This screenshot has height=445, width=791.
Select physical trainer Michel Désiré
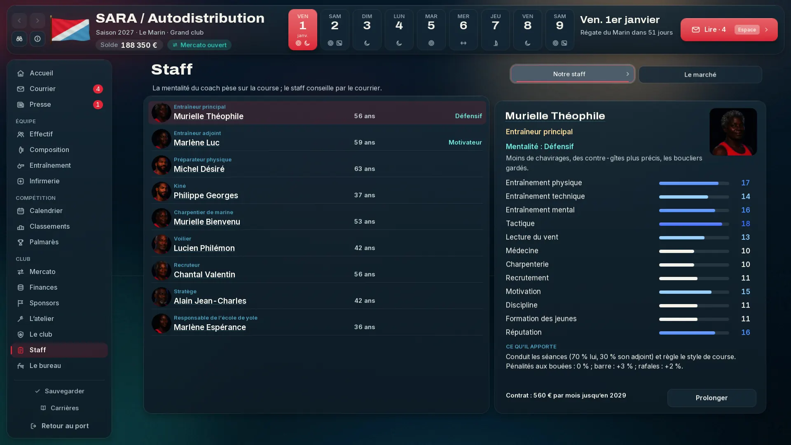(x=317, y=165)
